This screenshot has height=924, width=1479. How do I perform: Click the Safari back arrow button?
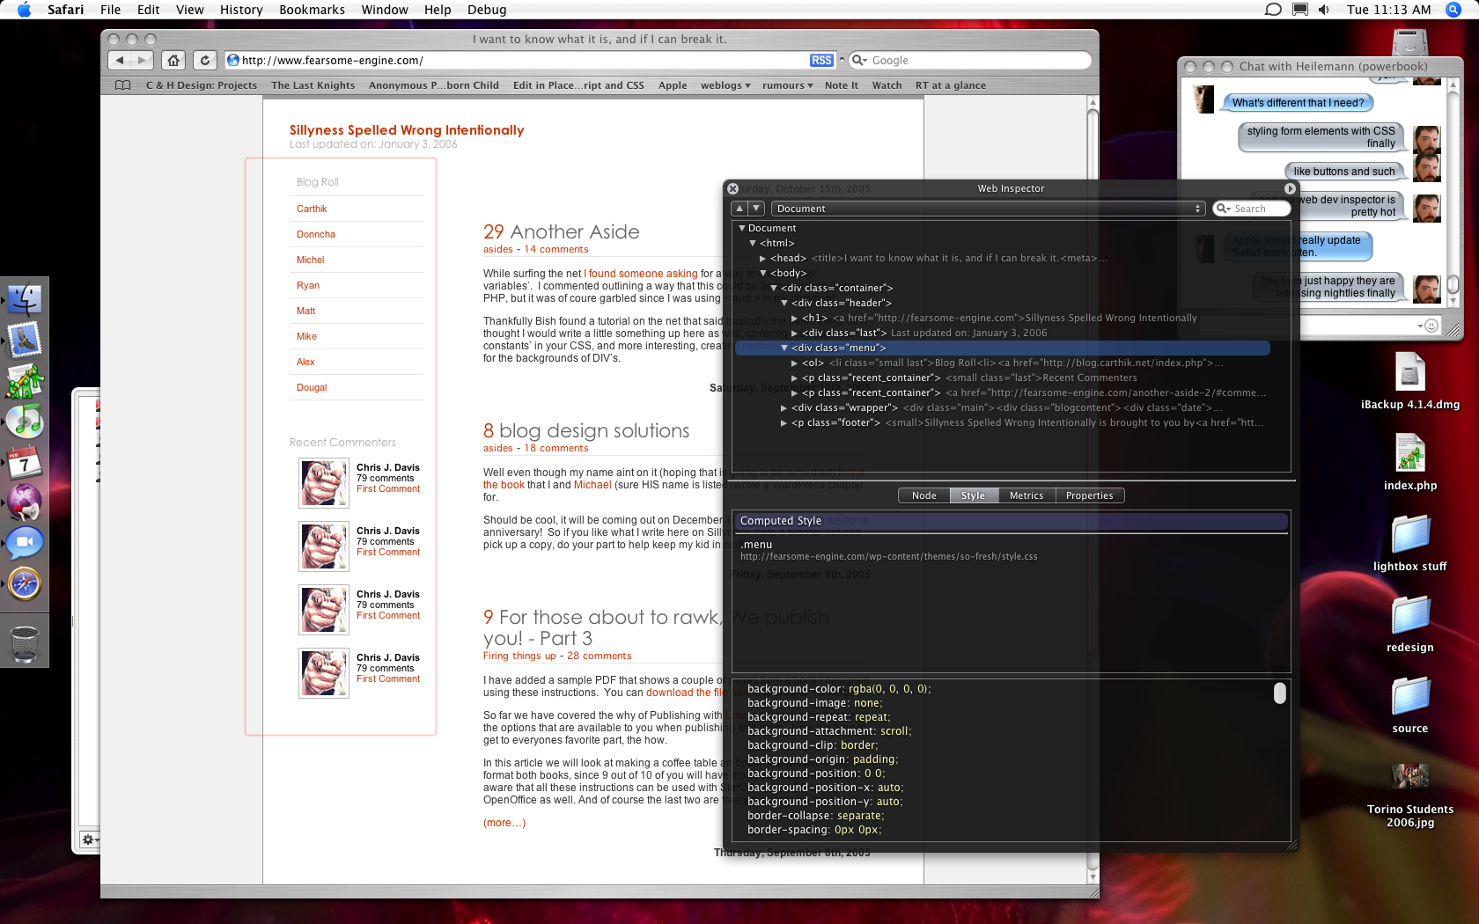click(120, 60)
